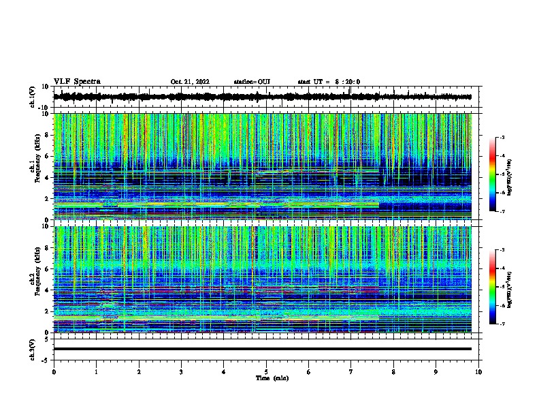Image resolution: width=539 pixels, height=417 pixels.
Task: Click the 'VLF Spectra' title text
Action: 77,82
